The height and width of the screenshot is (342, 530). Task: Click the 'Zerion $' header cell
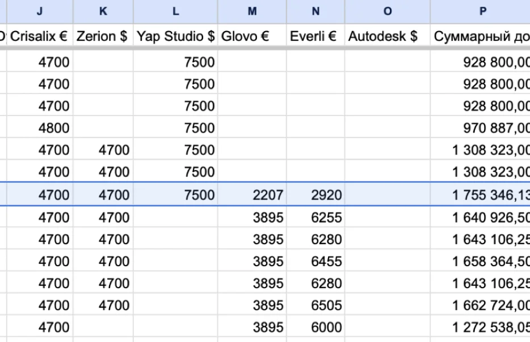tap(103, 36)
